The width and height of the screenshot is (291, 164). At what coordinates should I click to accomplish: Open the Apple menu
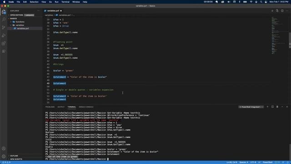[4, 2]
